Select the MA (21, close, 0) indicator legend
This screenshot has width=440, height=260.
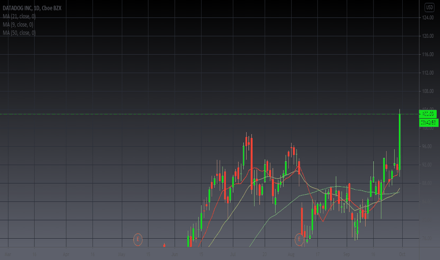[19, 16]
